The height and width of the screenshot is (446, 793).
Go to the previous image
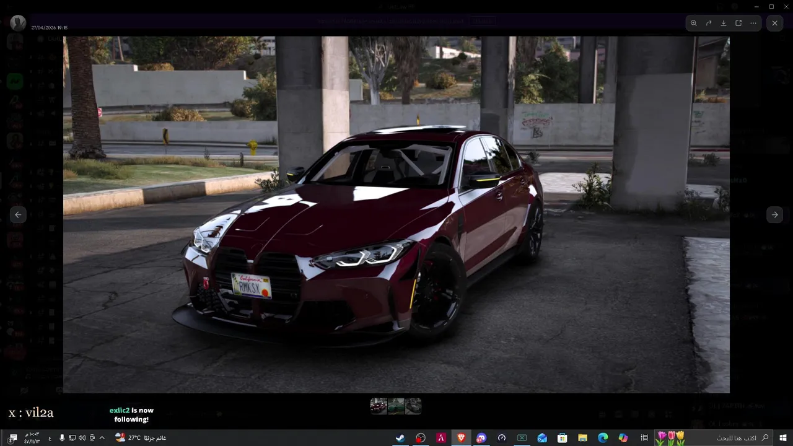18,214
